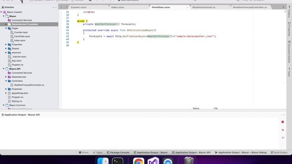The width and height of the screenshot is (292, 164).
Task: Expand Dependencies (3 updates) node
Action: click(6, 24)
